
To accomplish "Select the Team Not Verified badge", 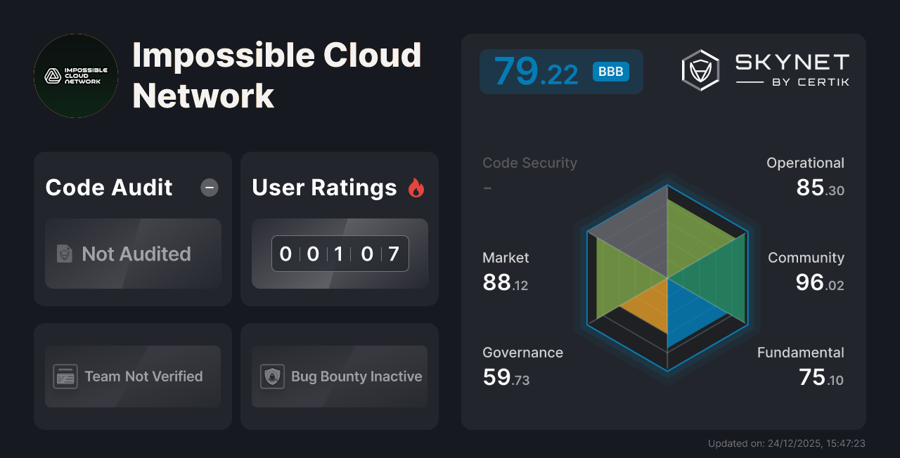I will (133, 377).
